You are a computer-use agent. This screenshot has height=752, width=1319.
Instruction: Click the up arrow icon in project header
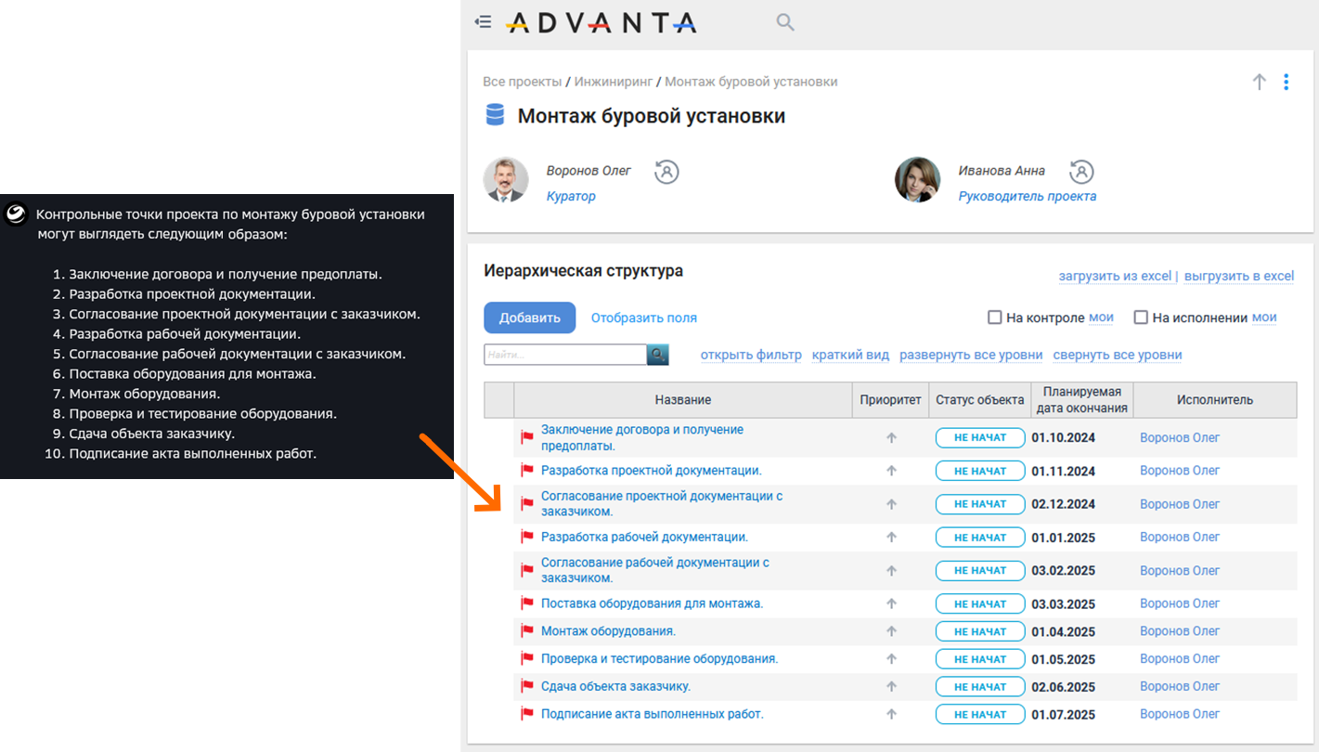[1259, 82]
